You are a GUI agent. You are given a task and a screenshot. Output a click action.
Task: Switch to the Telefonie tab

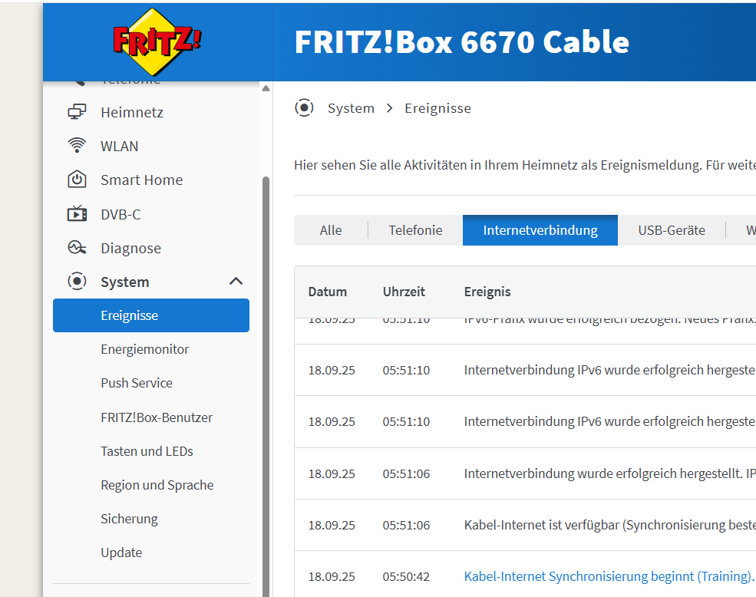coord(415,230)
